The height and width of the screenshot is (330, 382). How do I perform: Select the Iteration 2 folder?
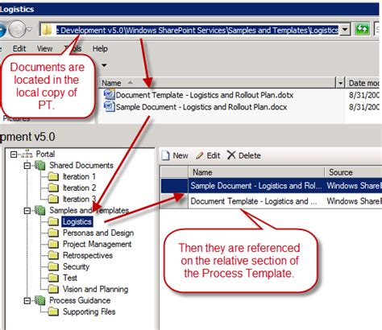tap(79, 188)
